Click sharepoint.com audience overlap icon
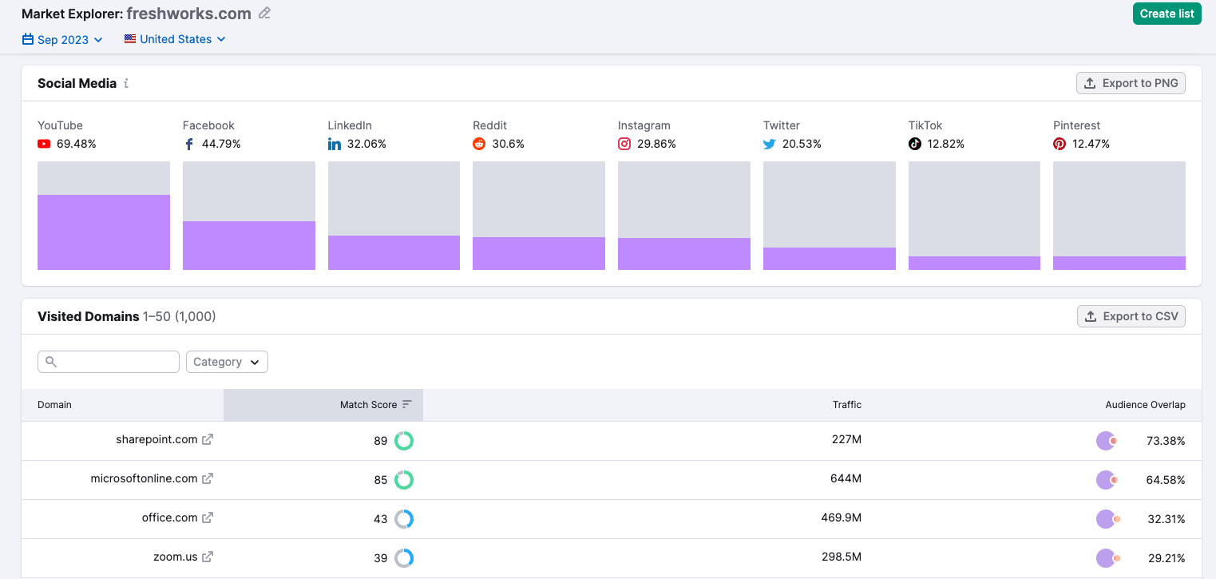The width and height of the screenshot is (1216, 579). pyautogui.click(x=1107, y=441)
